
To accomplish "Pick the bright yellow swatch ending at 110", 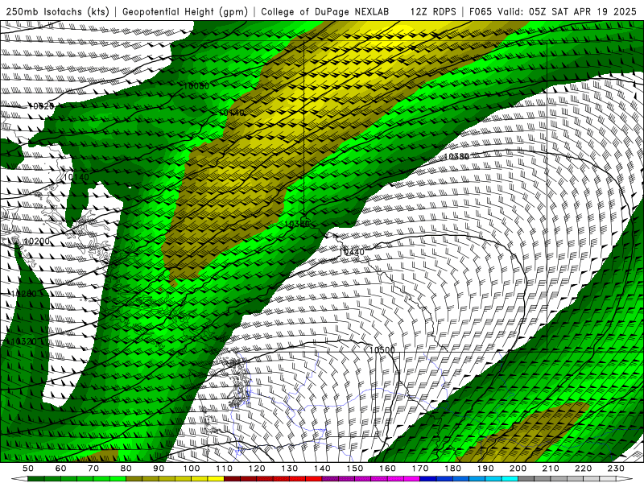I will [x=216, y=479].
